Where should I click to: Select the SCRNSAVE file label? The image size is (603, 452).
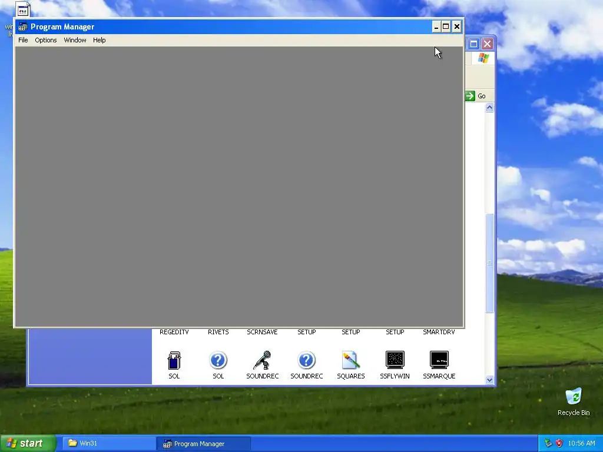(262, 332)
